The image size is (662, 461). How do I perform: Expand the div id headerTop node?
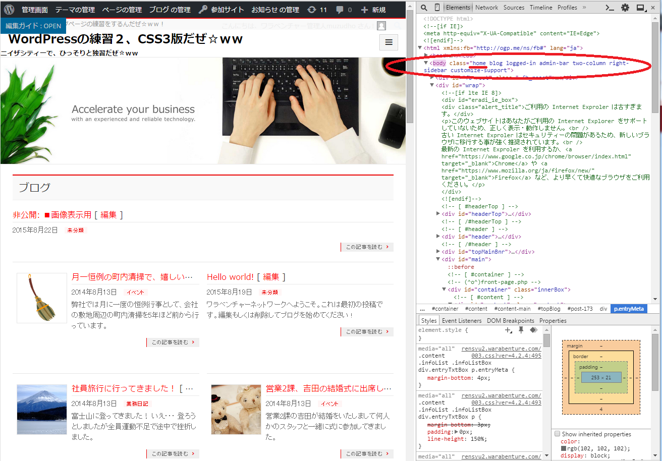[438, 214]
